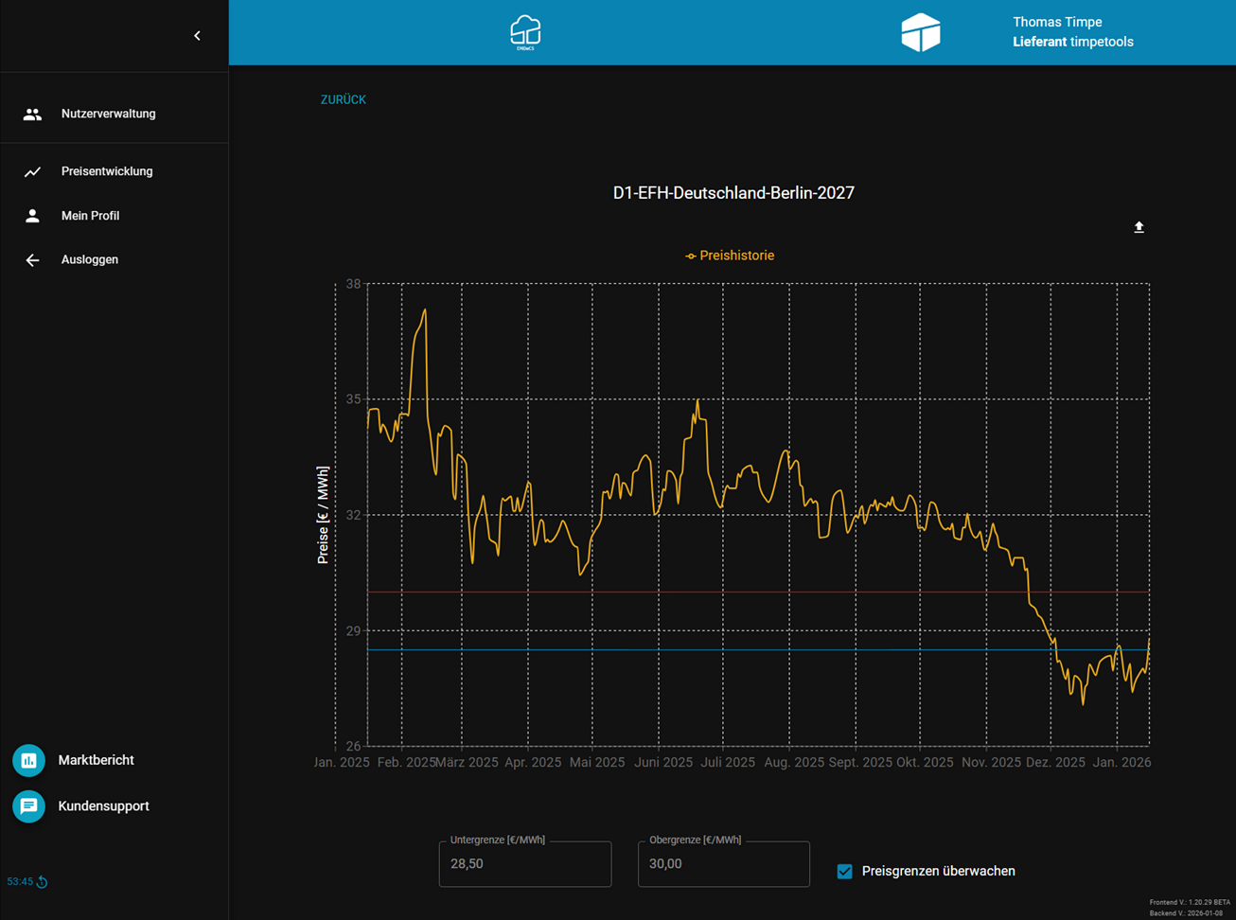Open the Nutzerverwaltung menu entry
The image size is (1236, 920).
click(108, 115)
